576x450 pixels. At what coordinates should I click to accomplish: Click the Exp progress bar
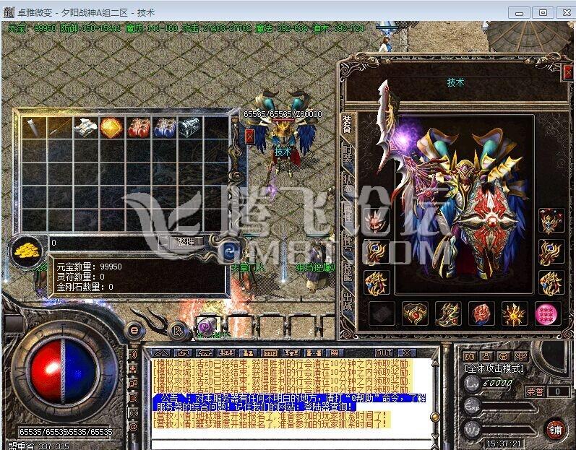508,407
